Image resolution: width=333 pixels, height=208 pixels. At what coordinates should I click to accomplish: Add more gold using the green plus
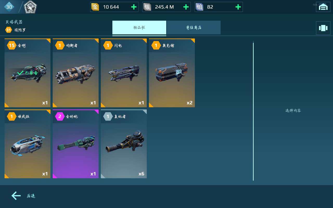(134, 7)
